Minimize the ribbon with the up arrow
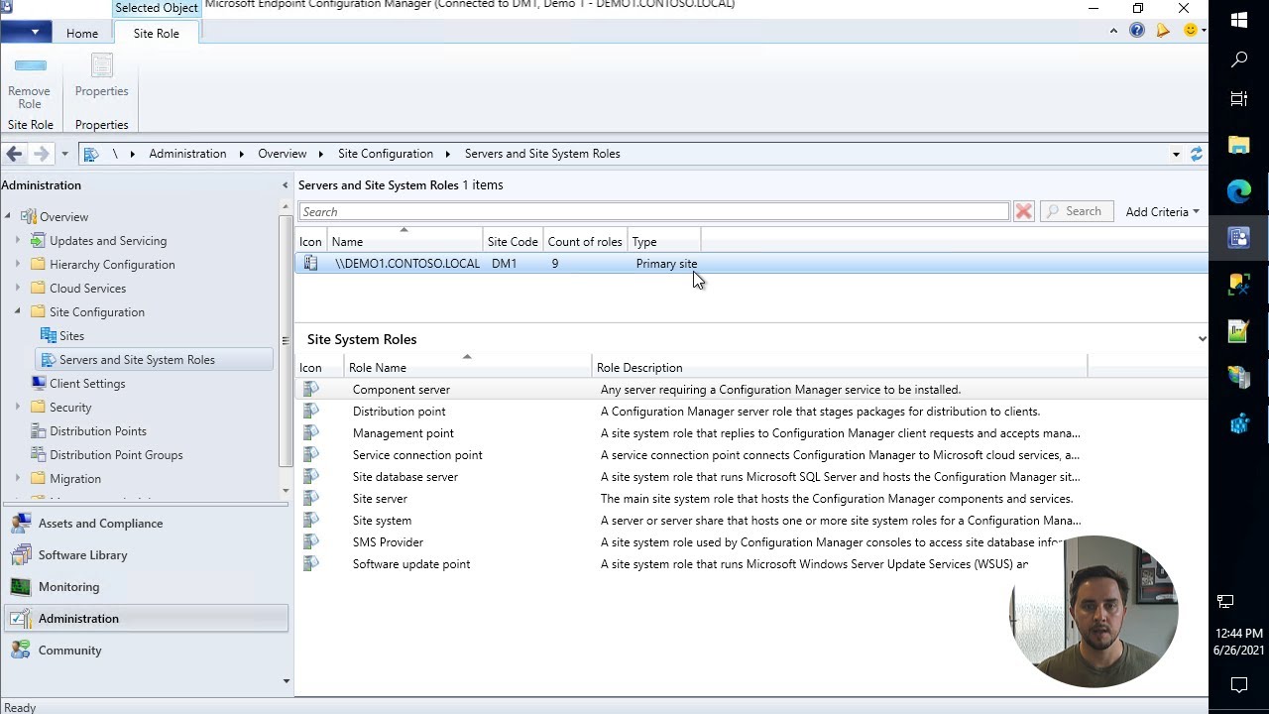The image size is (1269, 714). 1113,31
